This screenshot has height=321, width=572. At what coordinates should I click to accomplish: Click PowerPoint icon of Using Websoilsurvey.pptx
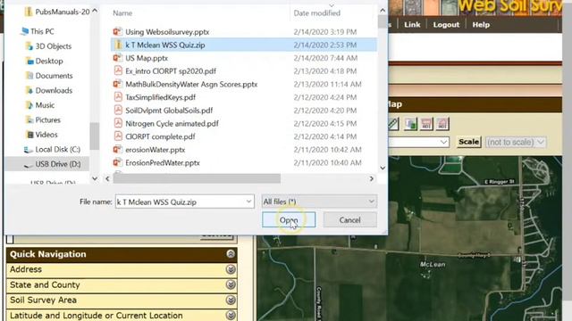[117, 31]
